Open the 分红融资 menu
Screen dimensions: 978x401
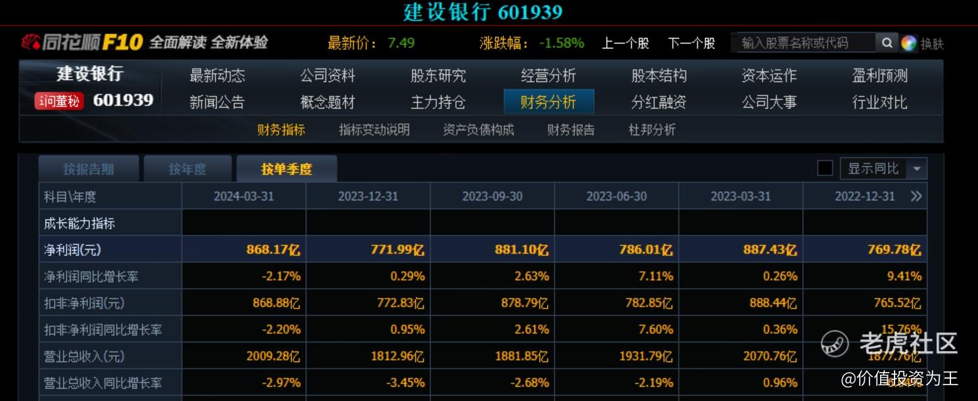pyautogui.click(x=659, y=102)
